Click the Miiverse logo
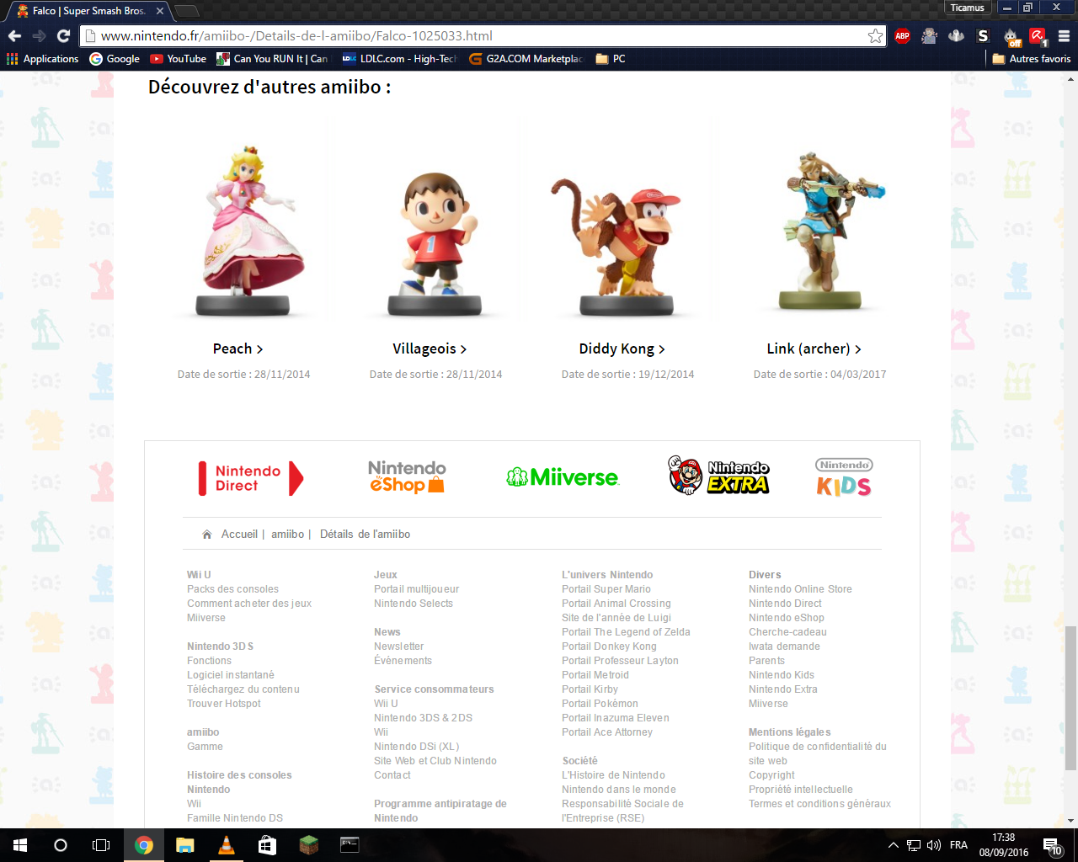The width and height of the screenshot is (1078, 862). (563, 477)
